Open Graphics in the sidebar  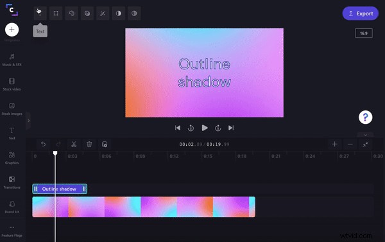(12, 158)
